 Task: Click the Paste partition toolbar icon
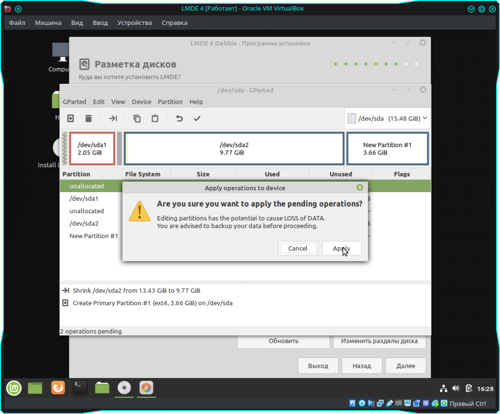click(x=155, y=118)
